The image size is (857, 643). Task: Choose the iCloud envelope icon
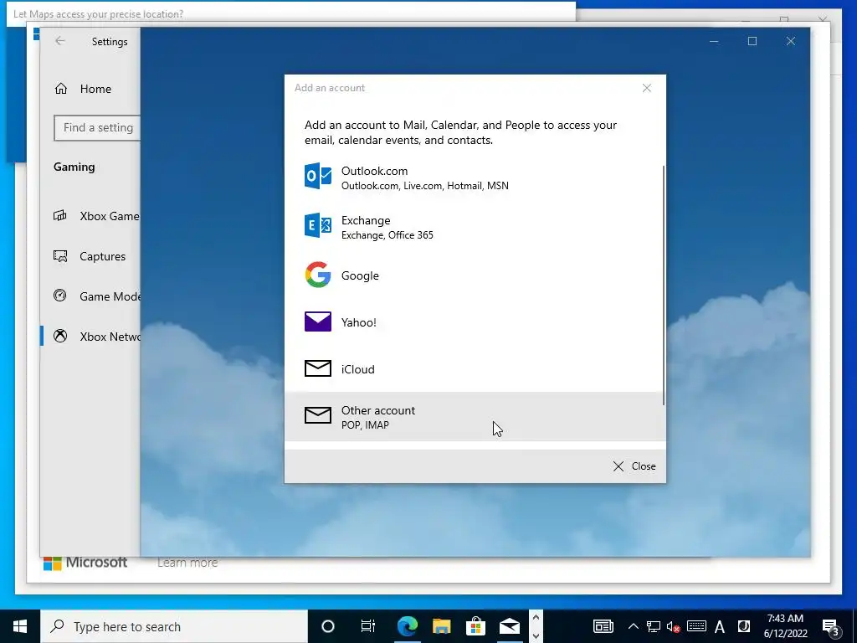(317, 368)
